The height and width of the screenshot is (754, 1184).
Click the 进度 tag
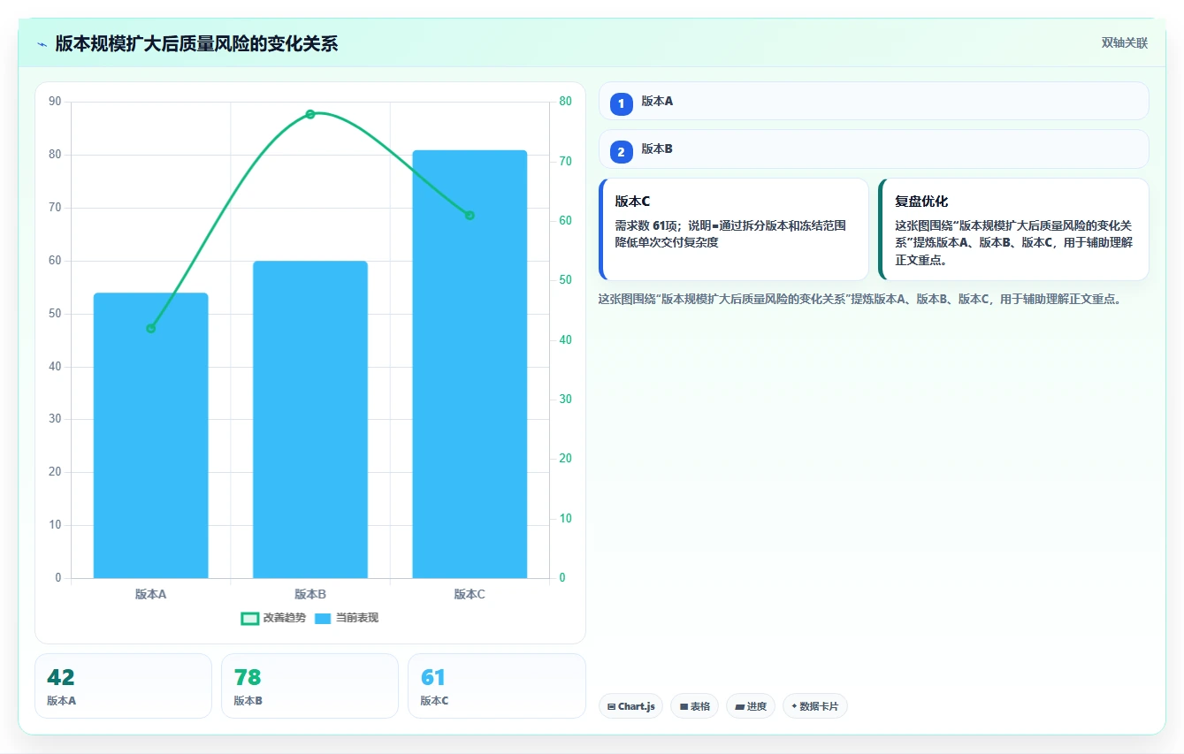[x=751, y=706]
